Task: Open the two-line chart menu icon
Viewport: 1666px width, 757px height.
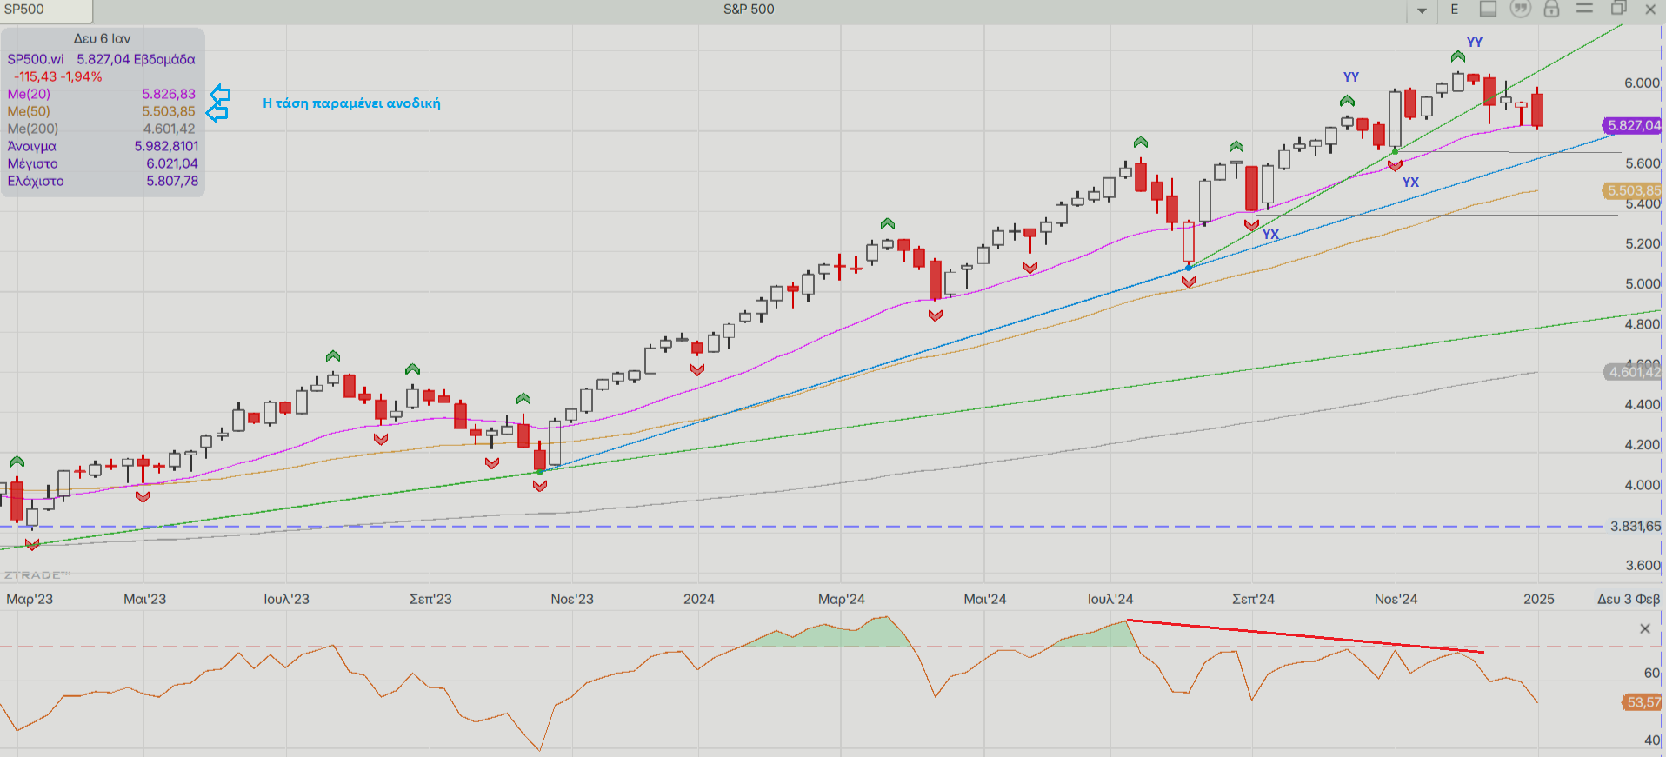Action: (1584, 9)
